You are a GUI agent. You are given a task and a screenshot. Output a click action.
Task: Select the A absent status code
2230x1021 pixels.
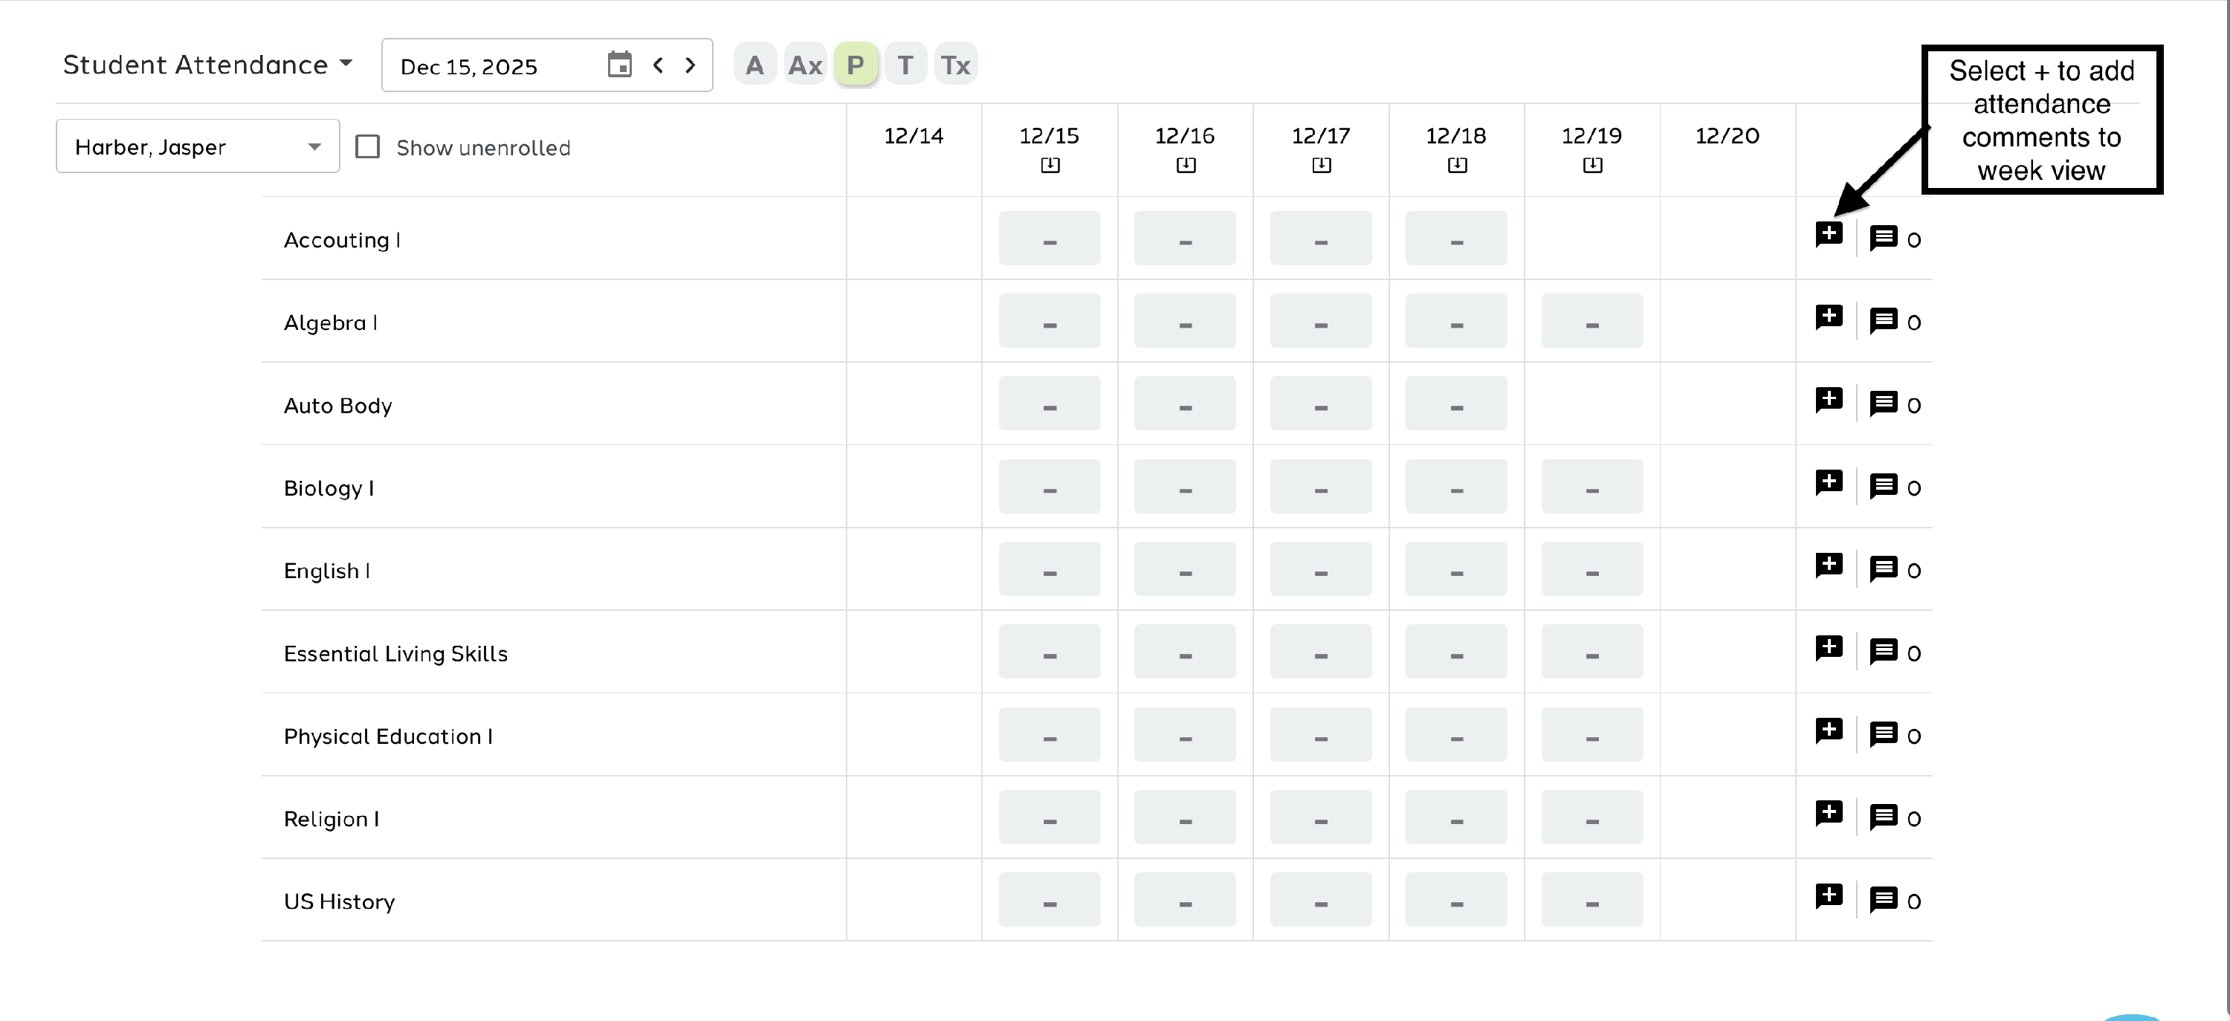[x=754, y=65]
